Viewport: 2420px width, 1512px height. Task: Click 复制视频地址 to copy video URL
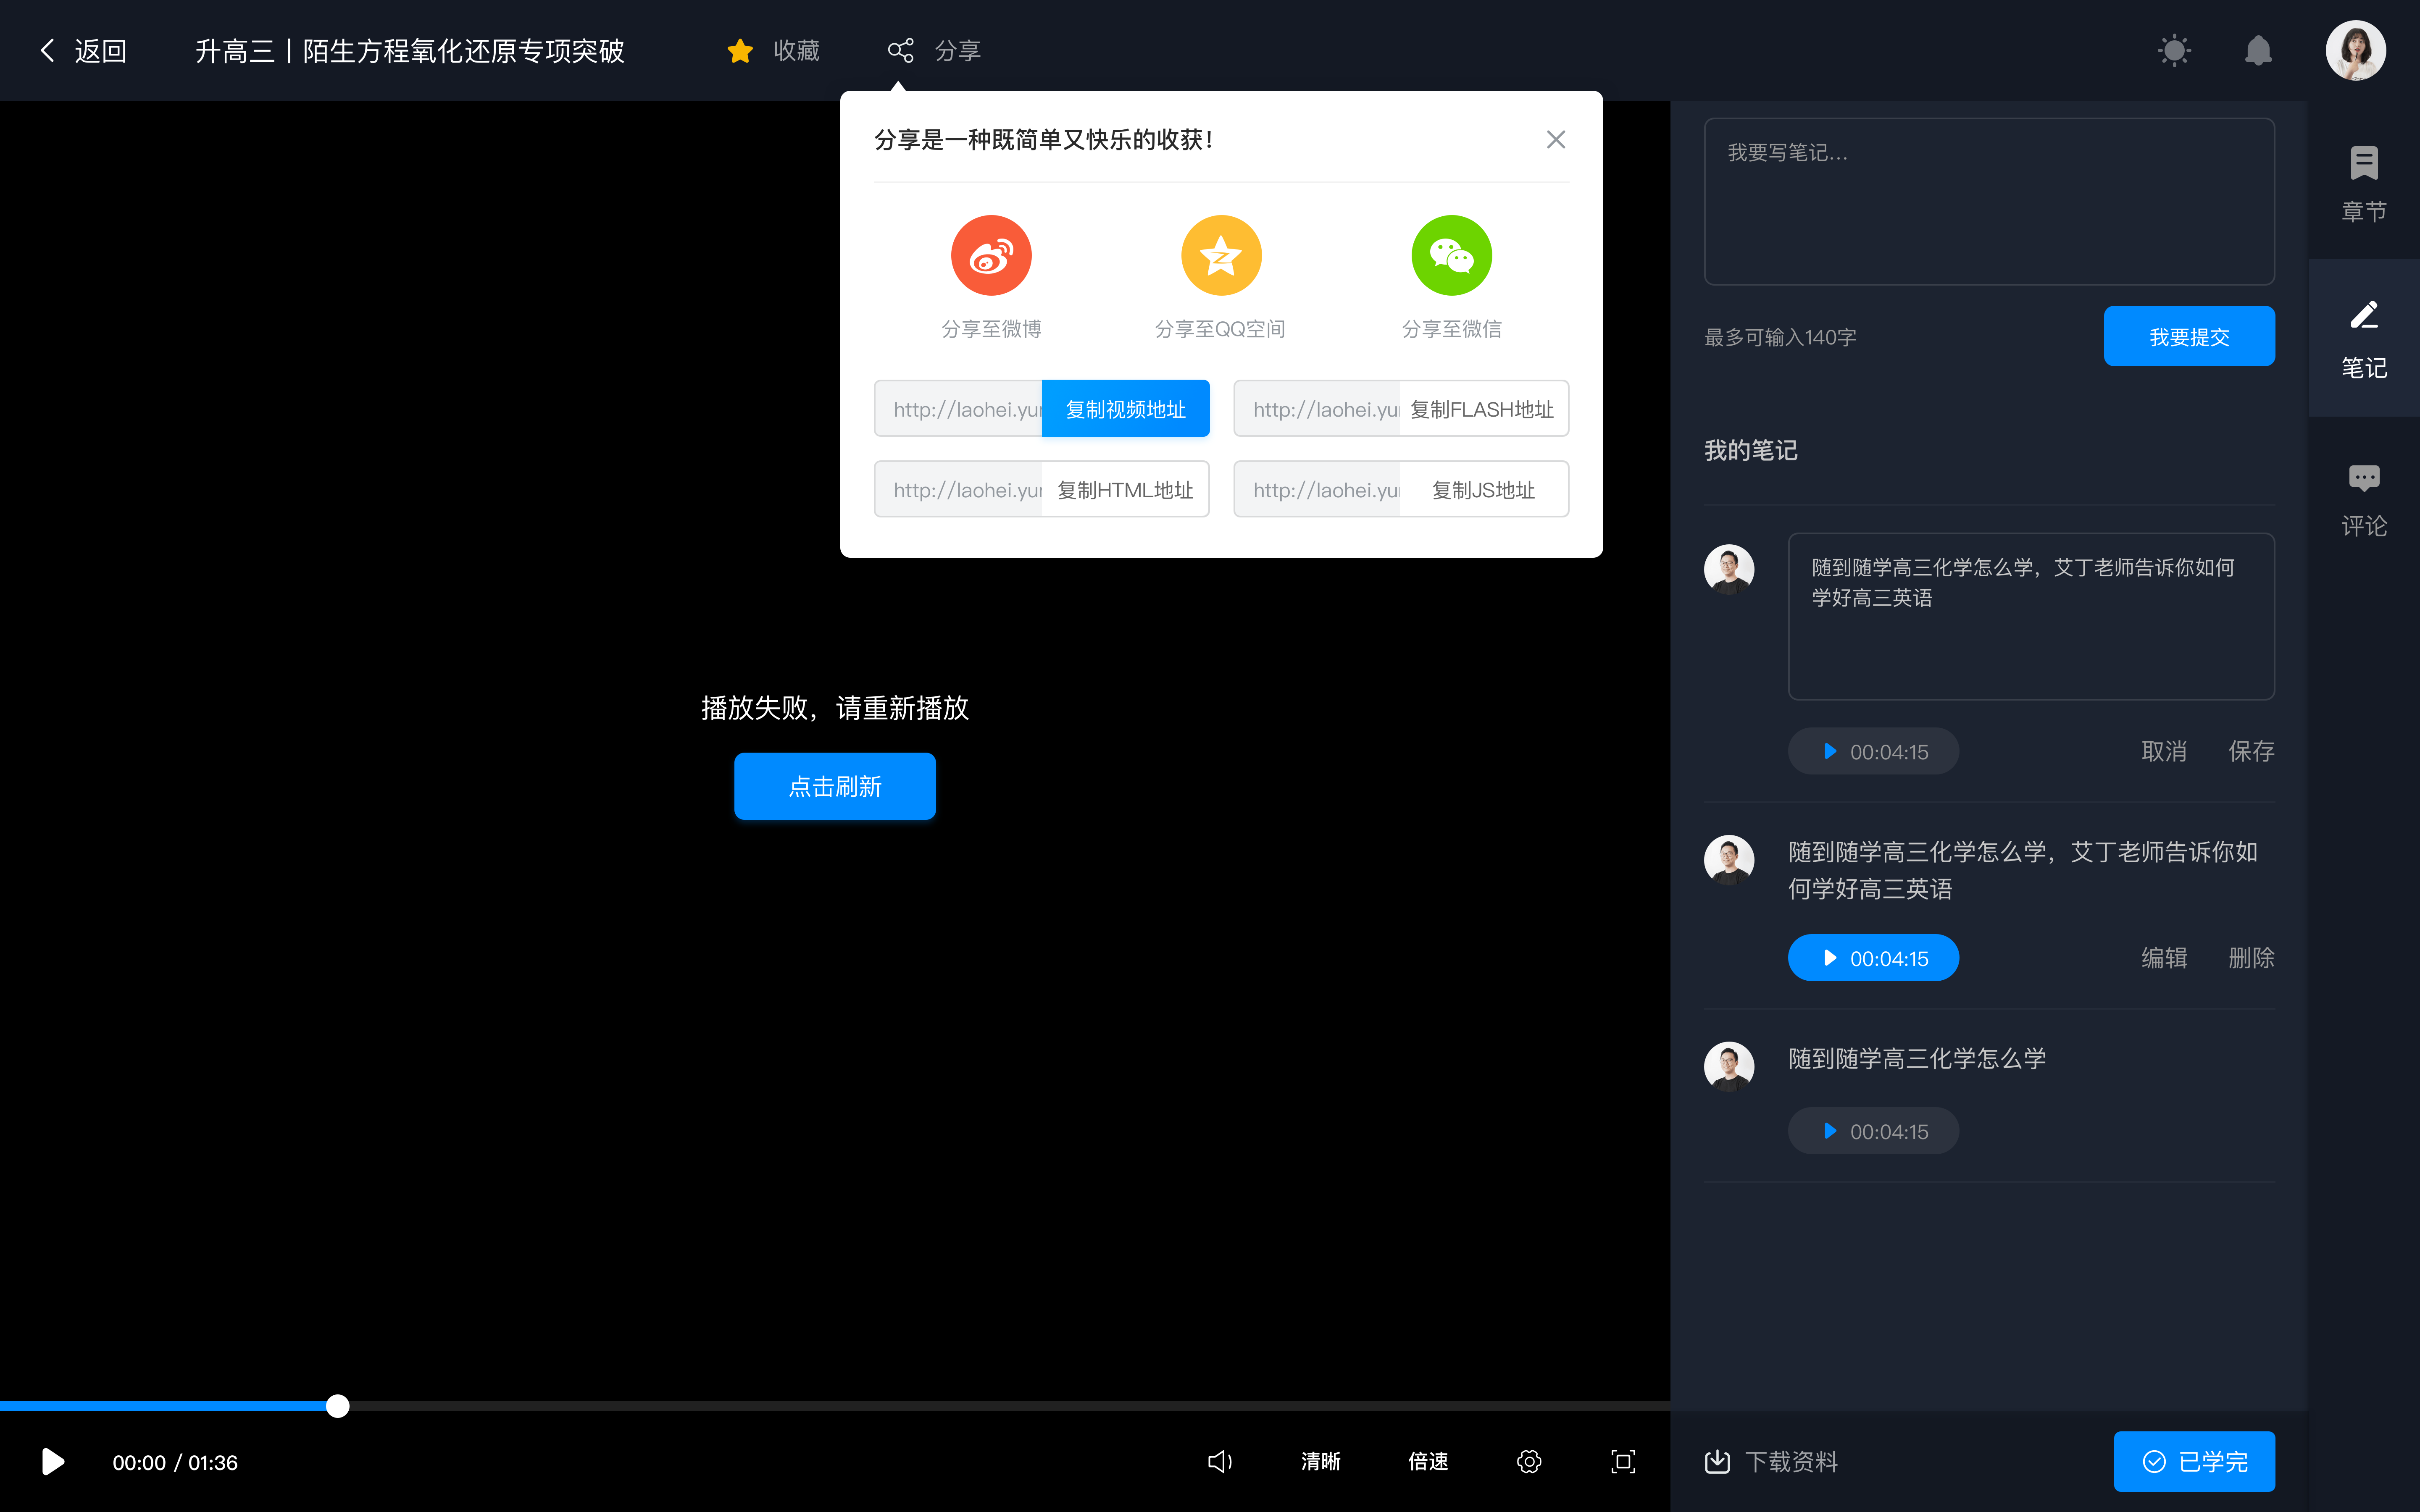[1124, 408]
